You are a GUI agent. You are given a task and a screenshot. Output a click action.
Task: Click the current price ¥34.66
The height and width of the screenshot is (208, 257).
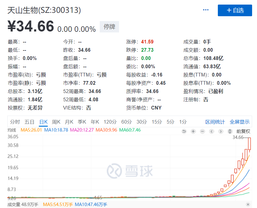[31, 26]
